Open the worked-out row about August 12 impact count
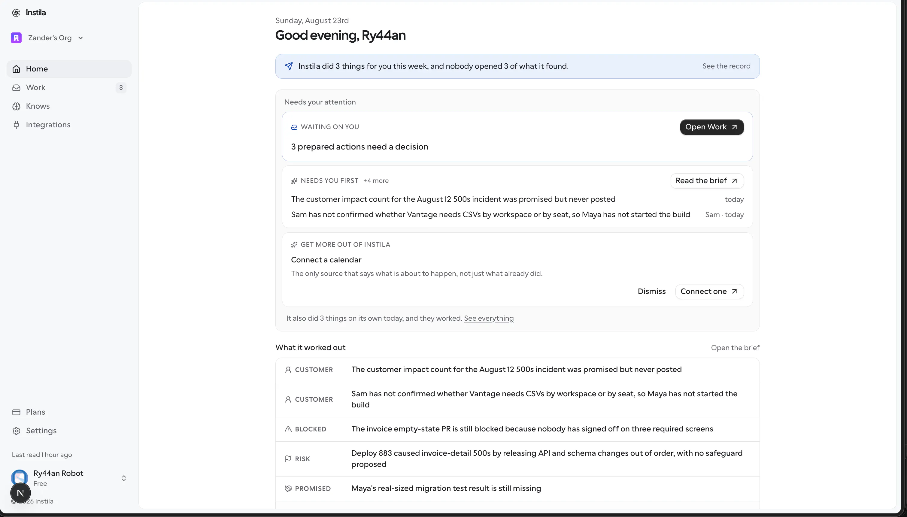The width and height of the screenshot is (907, 517). [x=517, y=370]
